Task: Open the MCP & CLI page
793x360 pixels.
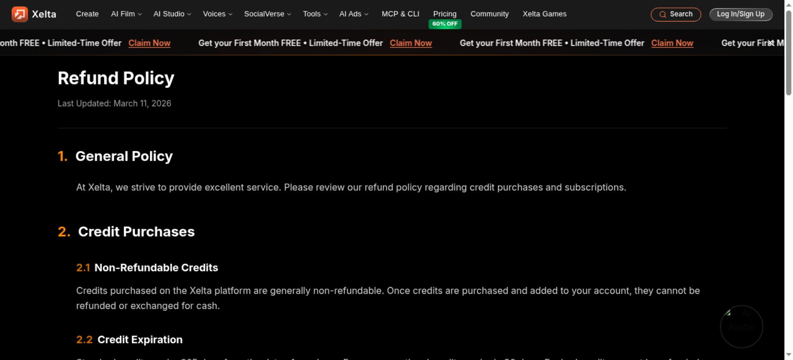Action: click(x=400, y=14)
